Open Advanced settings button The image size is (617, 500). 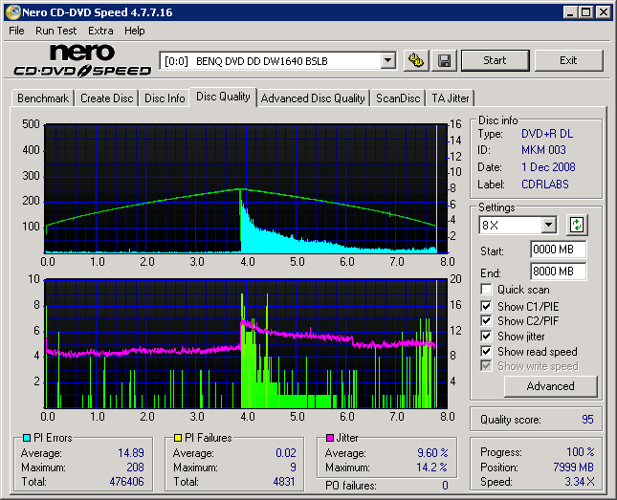550,386
